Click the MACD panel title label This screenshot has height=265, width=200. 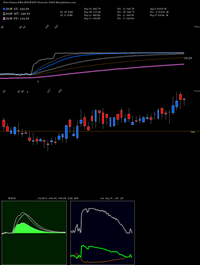[12, 198]
